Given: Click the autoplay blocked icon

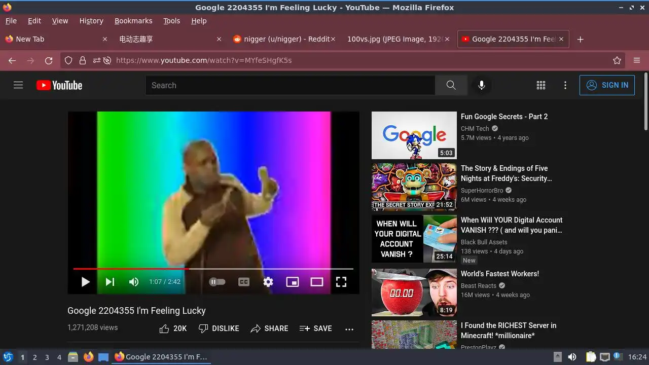Looking at the screenshot, I should [107, 60].
